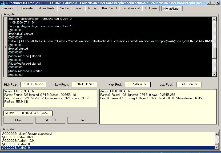Select '[Muxer] Resync successful' log row
This screenshot has height=153, width=221.
[108, 134]
